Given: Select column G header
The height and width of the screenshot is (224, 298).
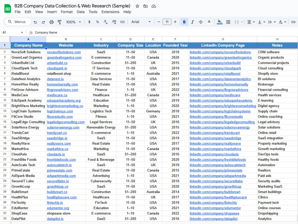Looking at the screenshot, I should (223, 39).
